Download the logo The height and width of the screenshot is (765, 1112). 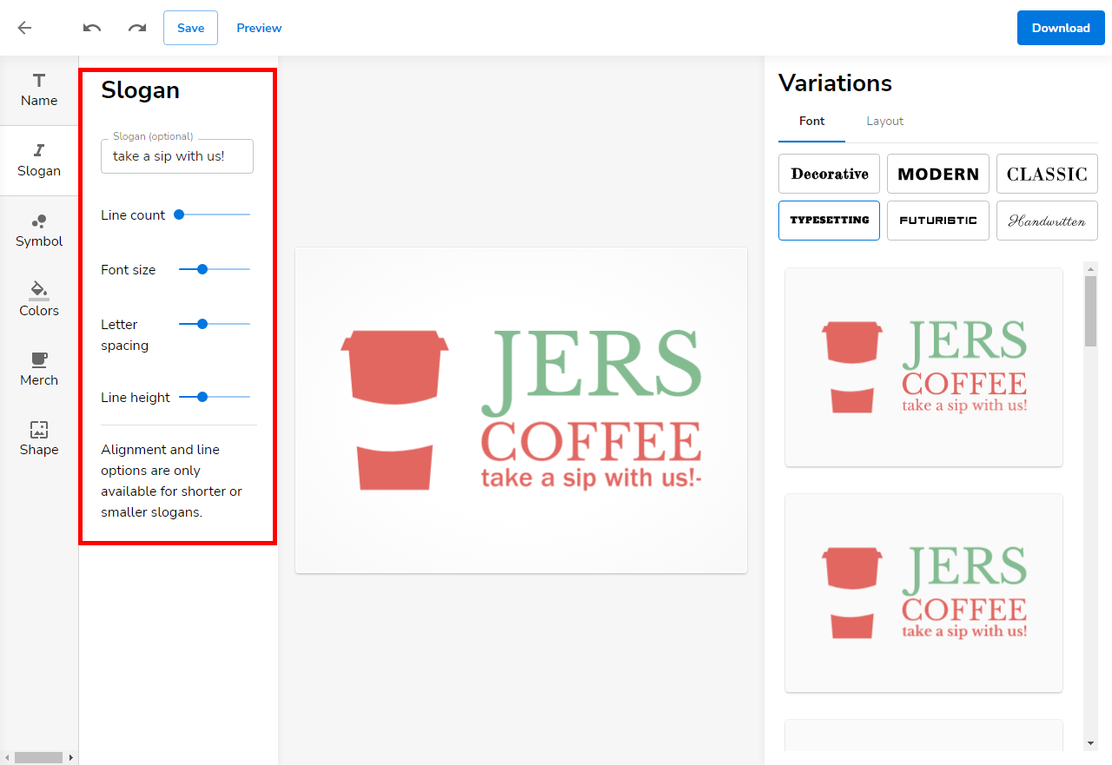point(1061,28)
